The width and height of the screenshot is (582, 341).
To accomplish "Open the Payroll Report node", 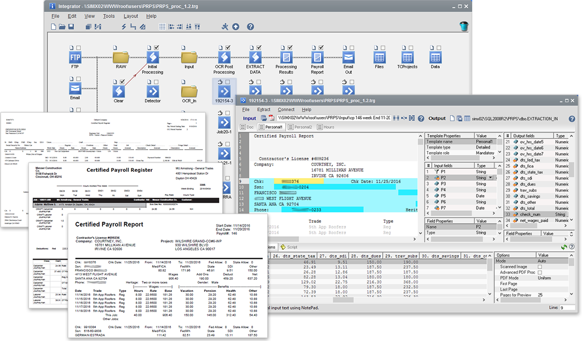I will click(317, 57).
